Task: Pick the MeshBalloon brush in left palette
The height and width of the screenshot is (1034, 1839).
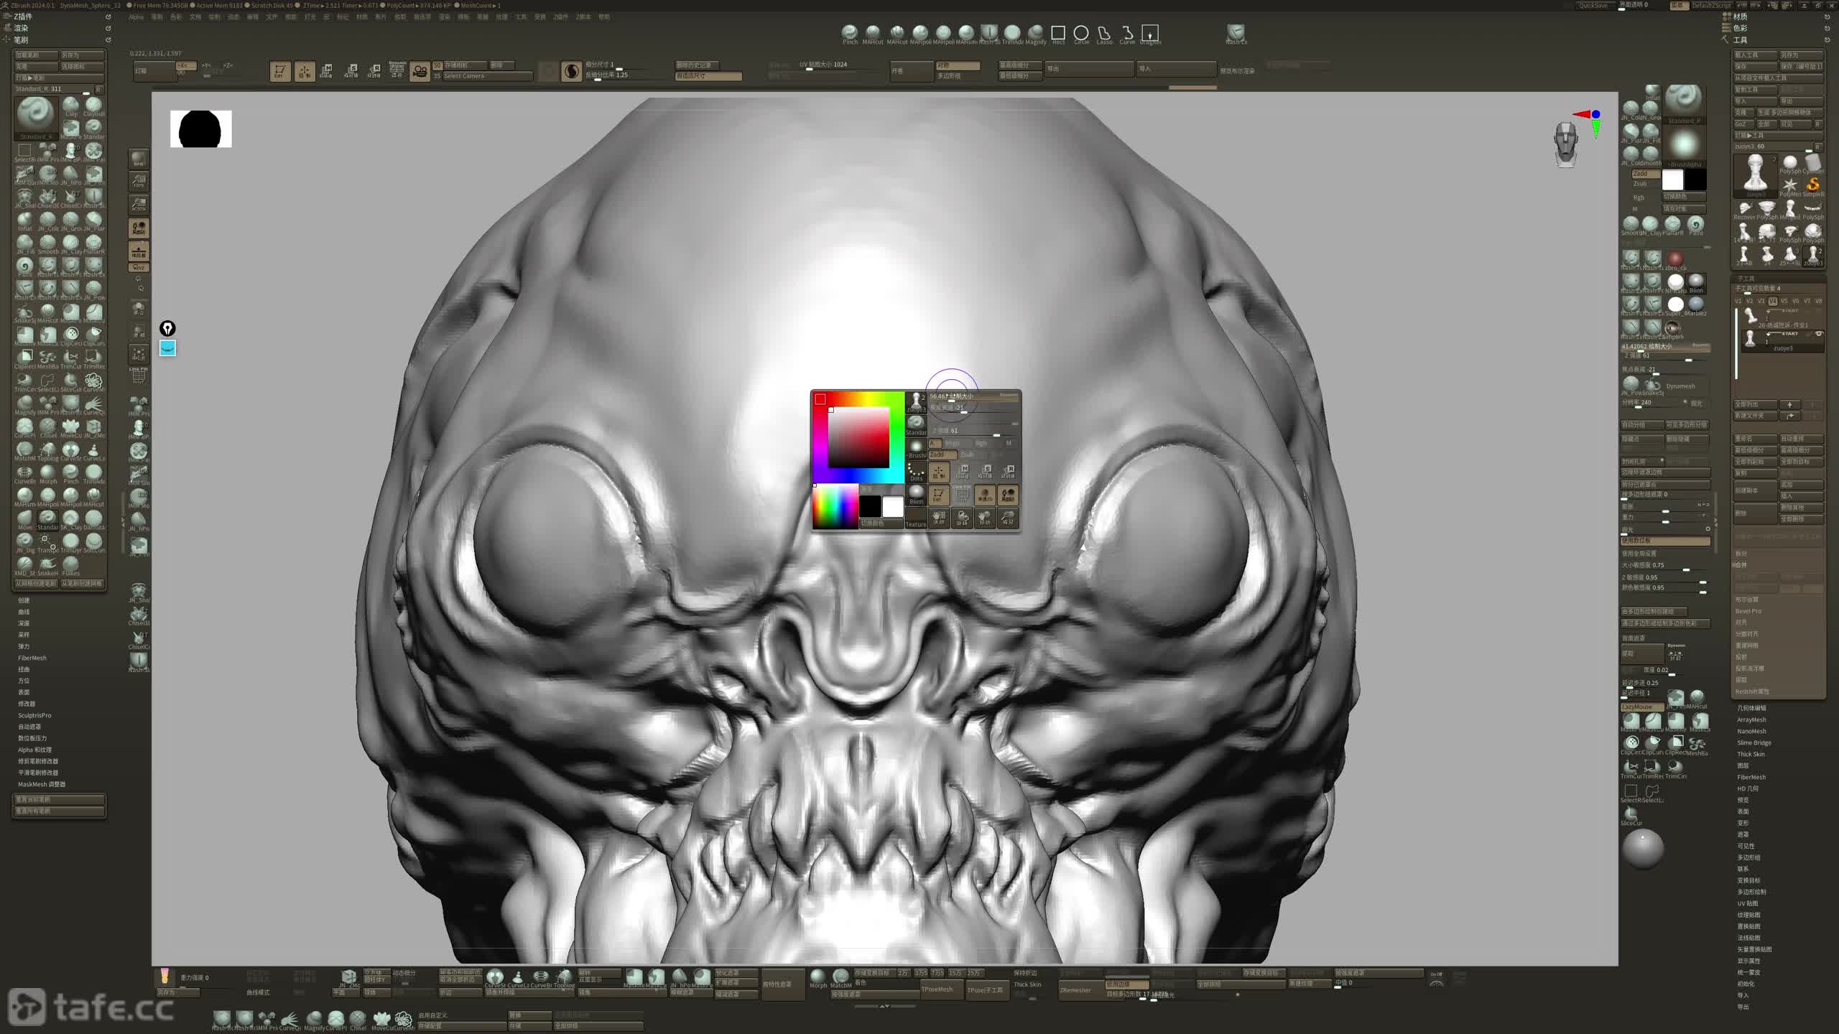Action: click(48, 359)
